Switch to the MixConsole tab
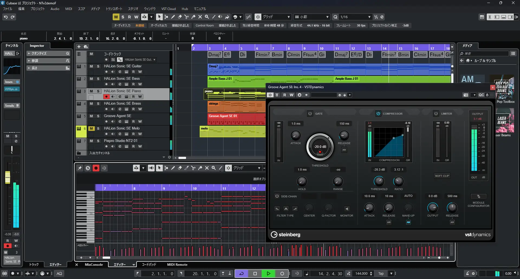The height and width of the screenshot is (279, 520). click(94, 265)
